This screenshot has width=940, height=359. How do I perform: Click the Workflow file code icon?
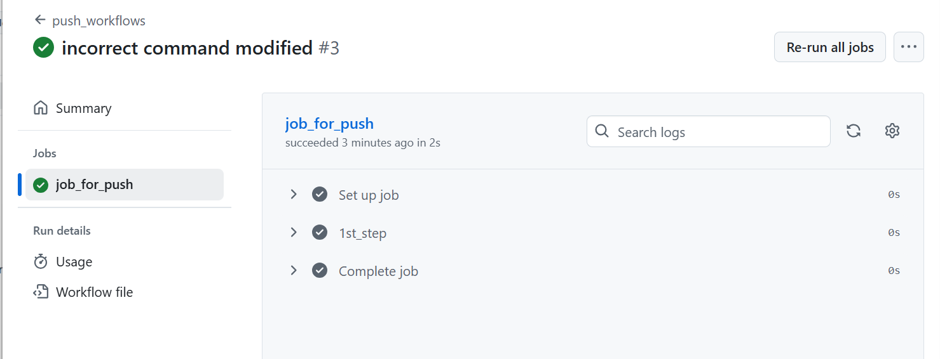(41, 292)
